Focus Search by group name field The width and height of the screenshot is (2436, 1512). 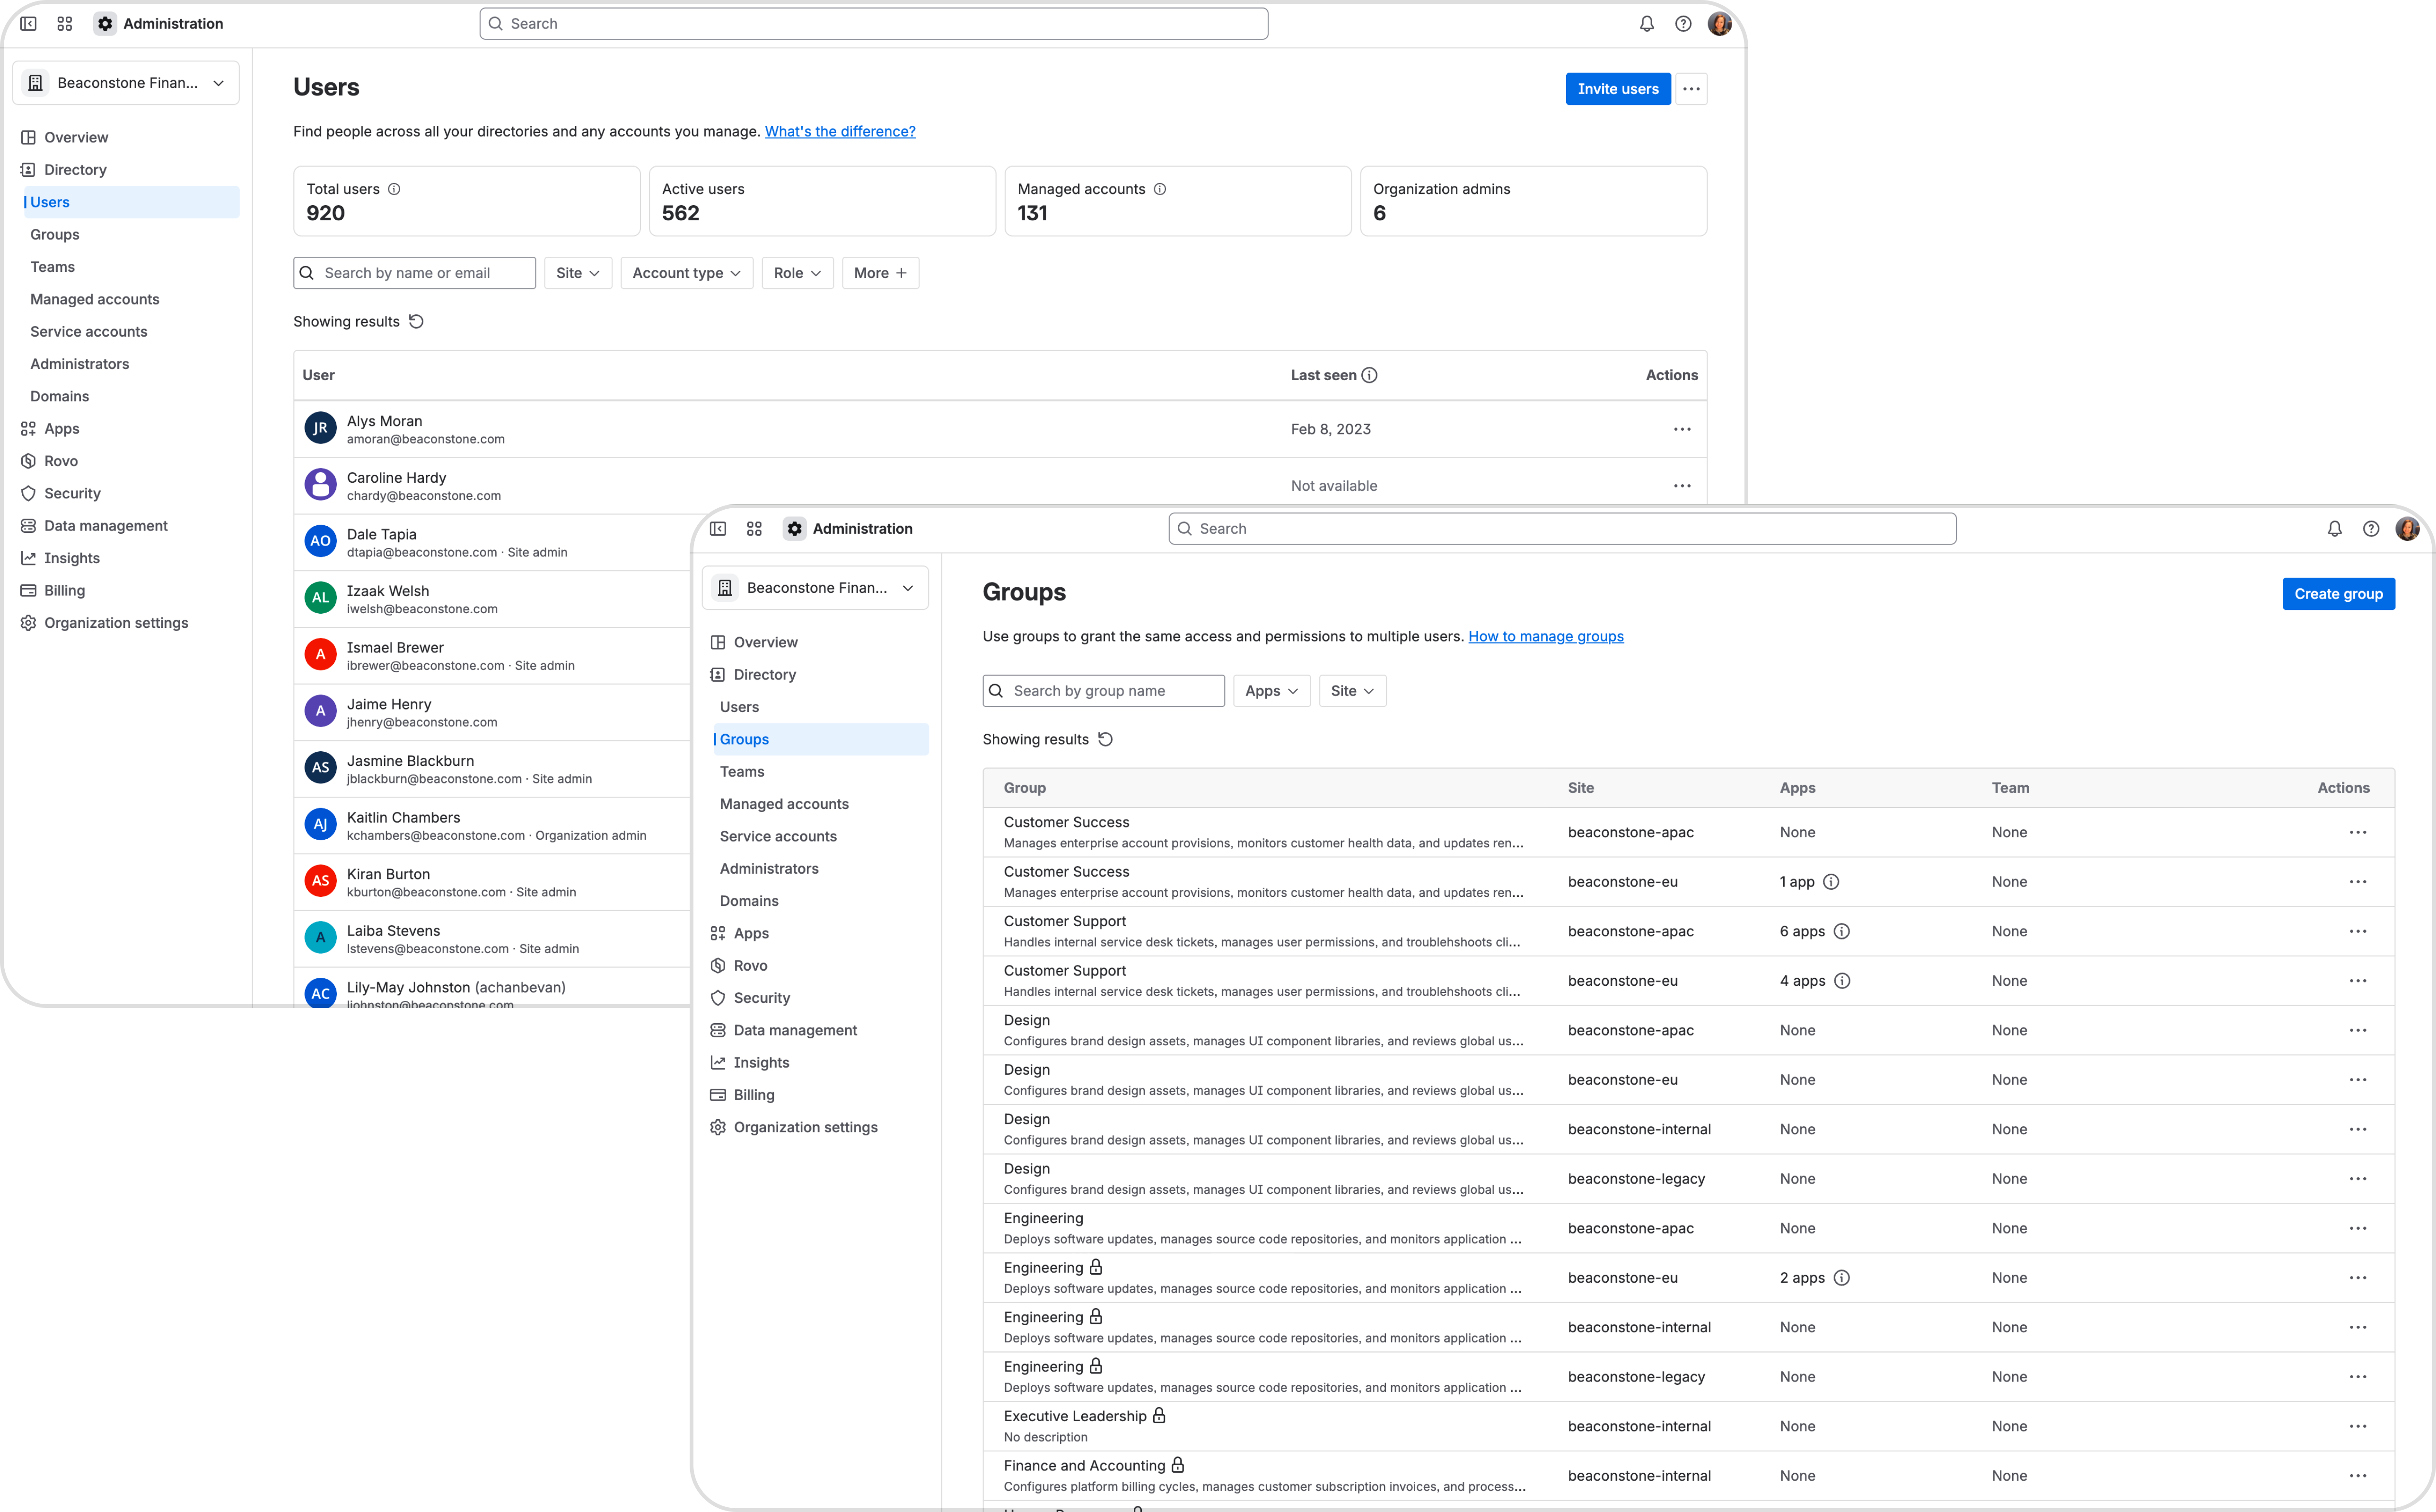pos(1104,691)
